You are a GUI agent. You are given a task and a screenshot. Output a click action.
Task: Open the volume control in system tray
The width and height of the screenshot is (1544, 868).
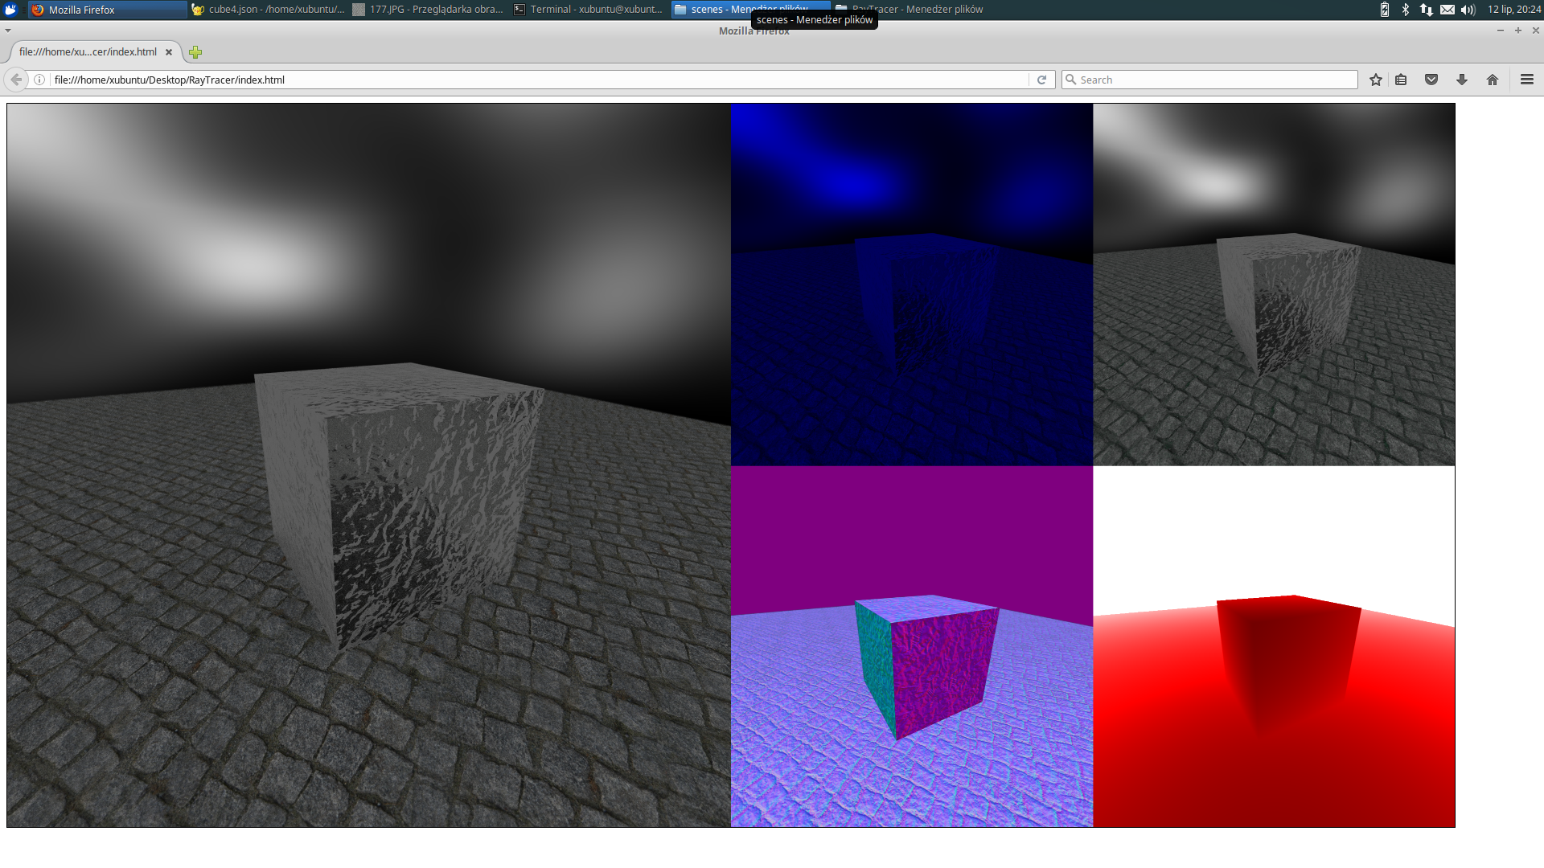click(x=1468, y=10)
